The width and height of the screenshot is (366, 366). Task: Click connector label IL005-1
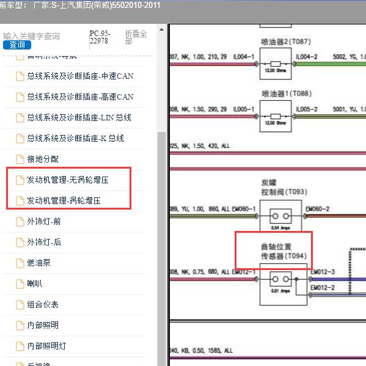point(244,109)
